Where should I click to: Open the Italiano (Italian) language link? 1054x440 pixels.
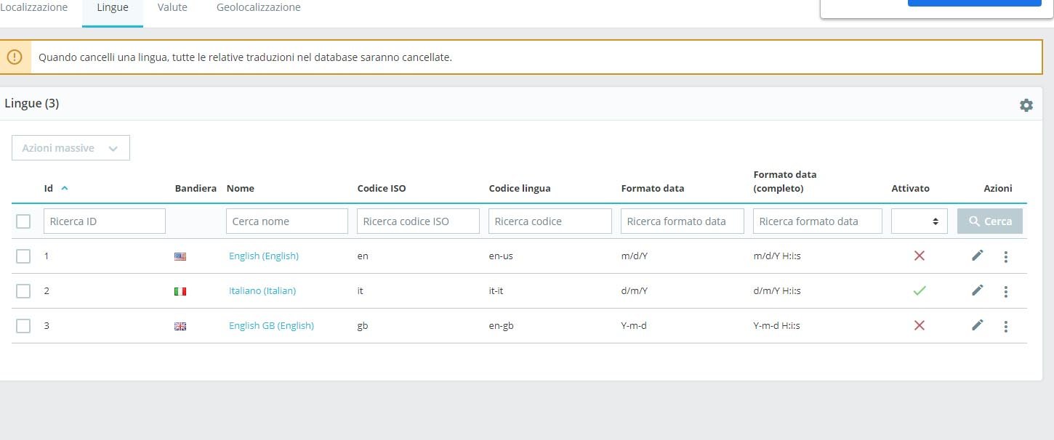pyautogui.click(x=262, y=290)
